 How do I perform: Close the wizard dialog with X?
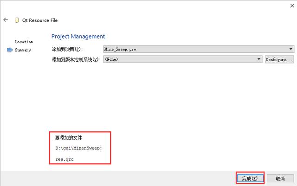point(292,6)
